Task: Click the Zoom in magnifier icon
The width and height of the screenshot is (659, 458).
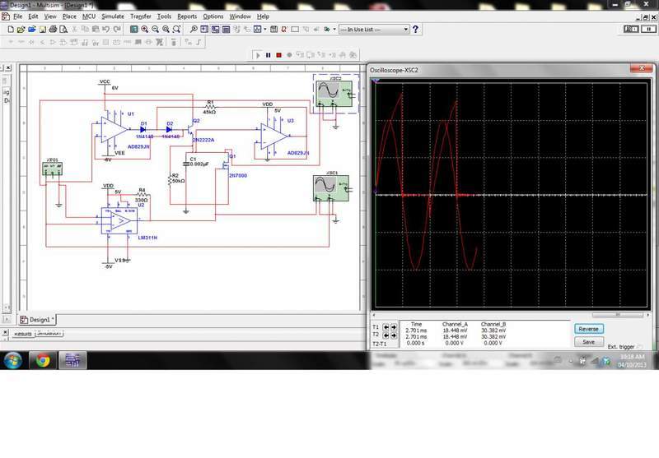Action: pyautogui.click(x=144, y=29)
